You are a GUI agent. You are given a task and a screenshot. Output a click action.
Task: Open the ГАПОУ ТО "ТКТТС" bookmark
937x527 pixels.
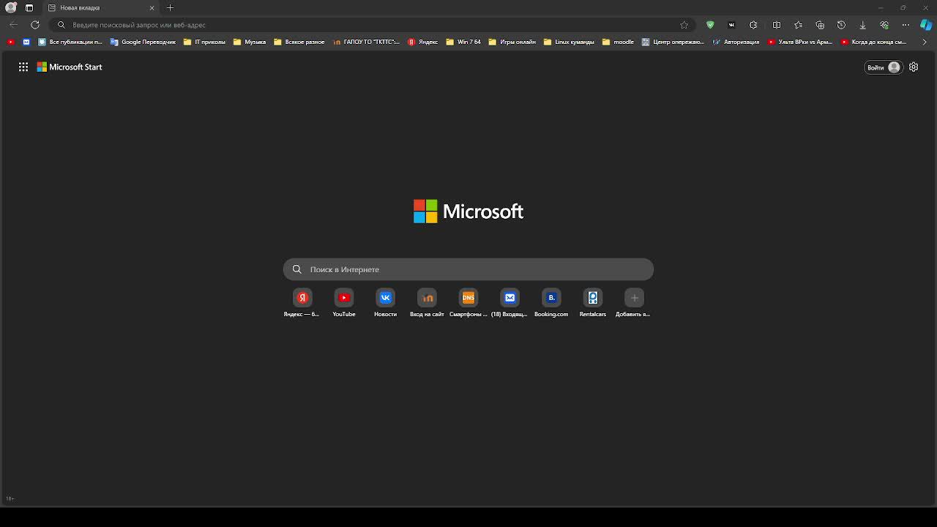click(x=366, y=42)
